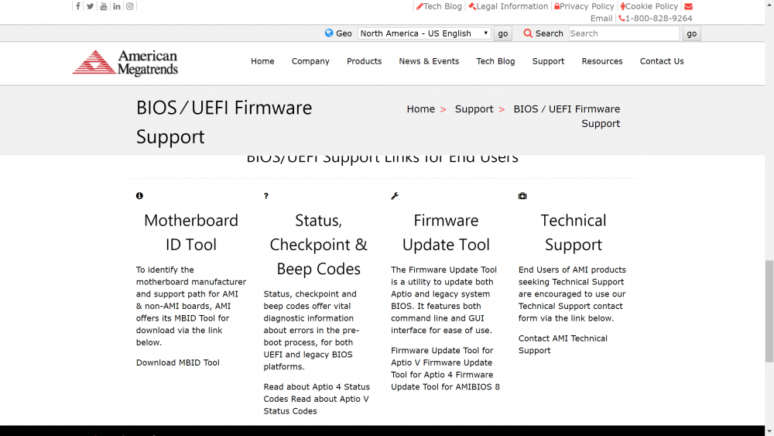Click the go button next to Search field
This screenshot has width=774, height=436.
pyautogui.click(x=691, y=33)
